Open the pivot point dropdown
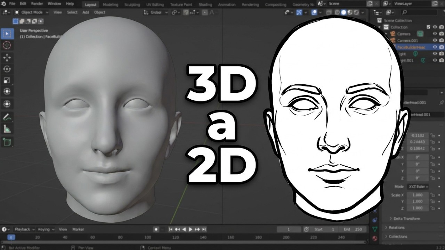This screenshot has width=445, height=250. pyautogui.click(x=176, y=12)
